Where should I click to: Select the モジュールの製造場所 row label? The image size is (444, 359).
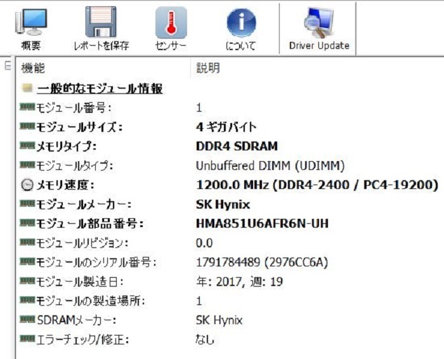tap(90, 301)
